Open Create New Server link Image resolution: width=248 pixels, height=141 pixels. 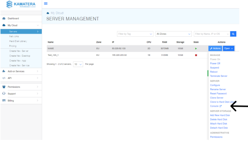tap(19, 51)
